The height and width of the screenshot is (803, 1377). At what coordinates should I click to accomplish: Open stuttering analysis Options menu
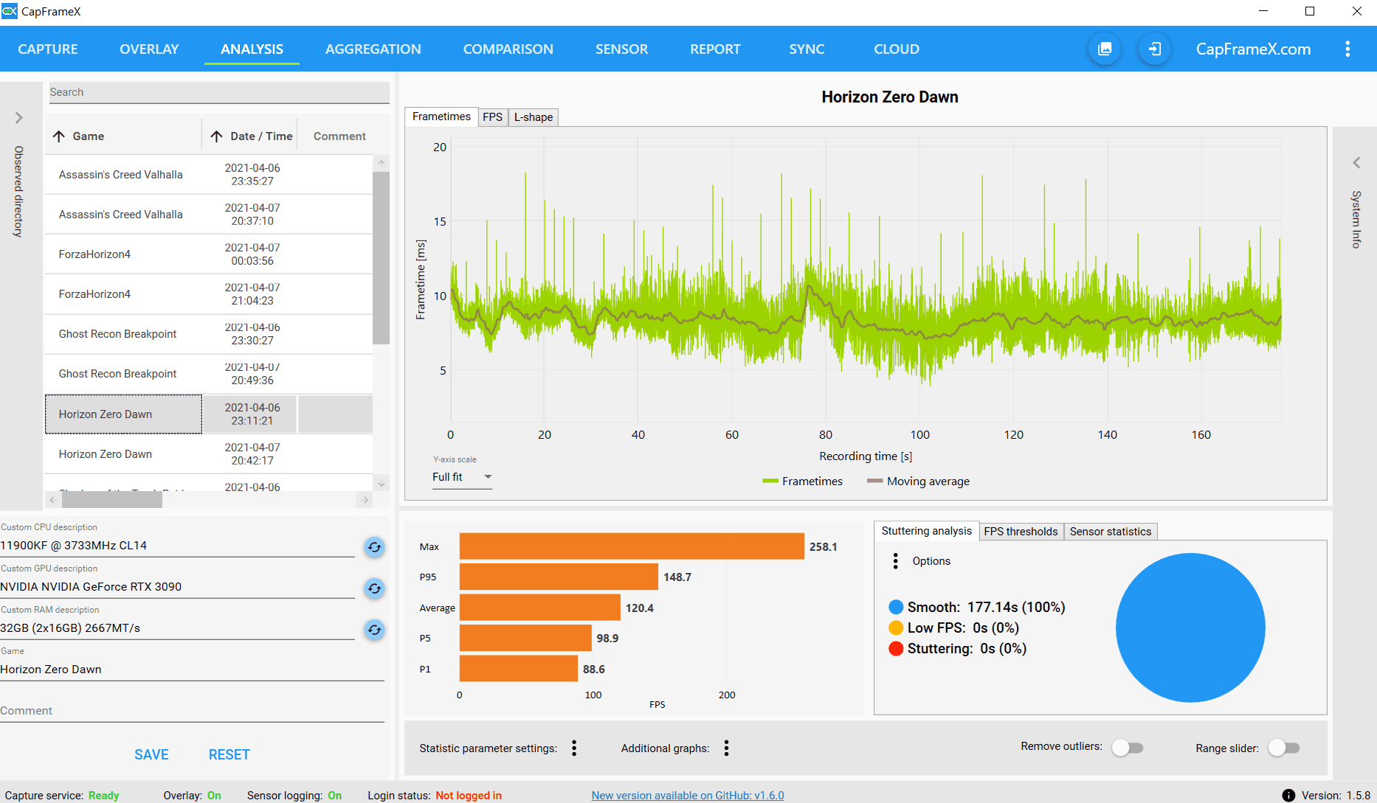point(896,561)
